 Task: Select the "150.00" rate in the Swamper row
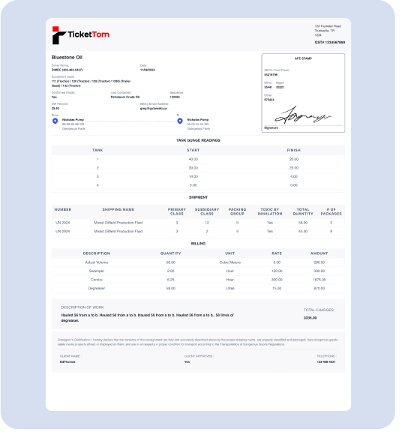pos(277,271)
